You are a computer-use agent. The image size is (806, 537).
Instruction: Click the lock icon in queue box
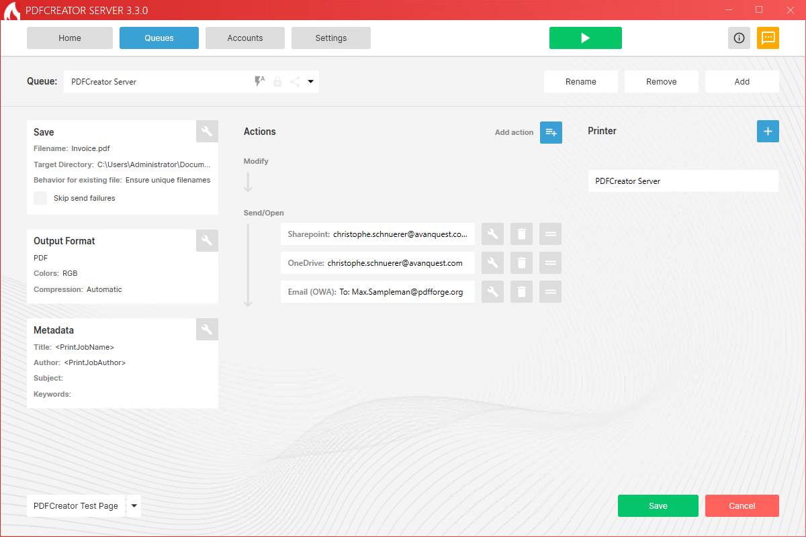tap(277, 82)
